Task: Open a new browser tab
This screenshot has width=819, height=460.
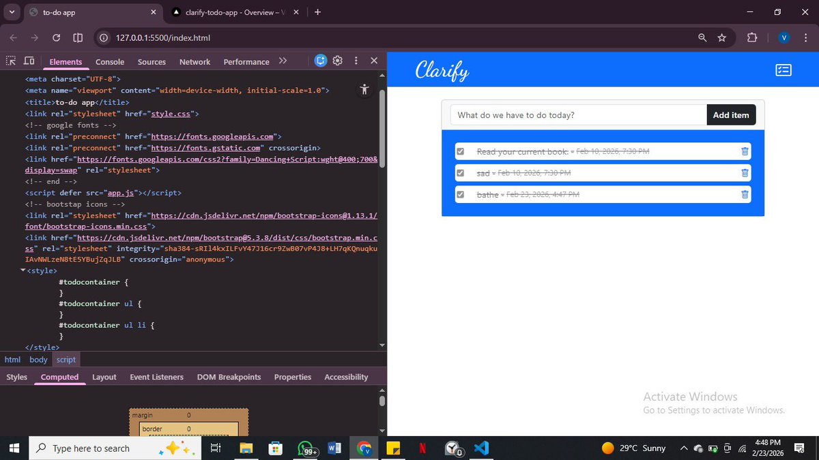Action: [x=317, y=12]
